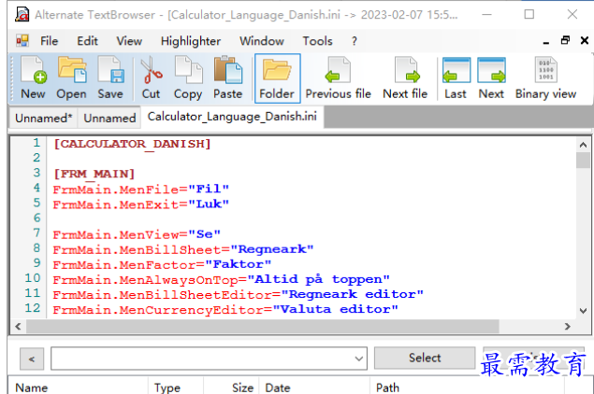
Task: Click the horizontal scrollbar thumb
Action: pyautogui.click(x=262, y=327)
